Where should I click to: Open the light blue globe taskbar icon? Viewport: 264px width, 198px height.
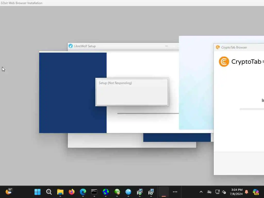tap(128, 192)
